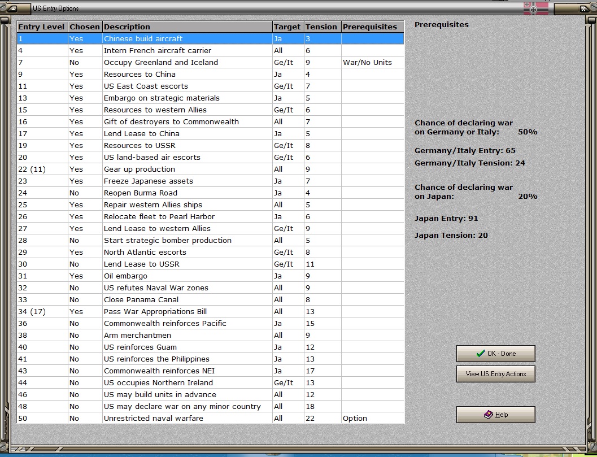Image resolution: width=597 pixels, height=457 pixels.
Task: Select US reinforces Guam option
Action: click(x=210, y=347)
